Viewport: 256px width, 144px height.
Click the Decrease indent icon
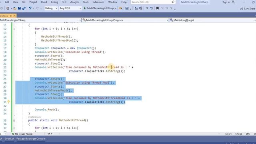136,8
